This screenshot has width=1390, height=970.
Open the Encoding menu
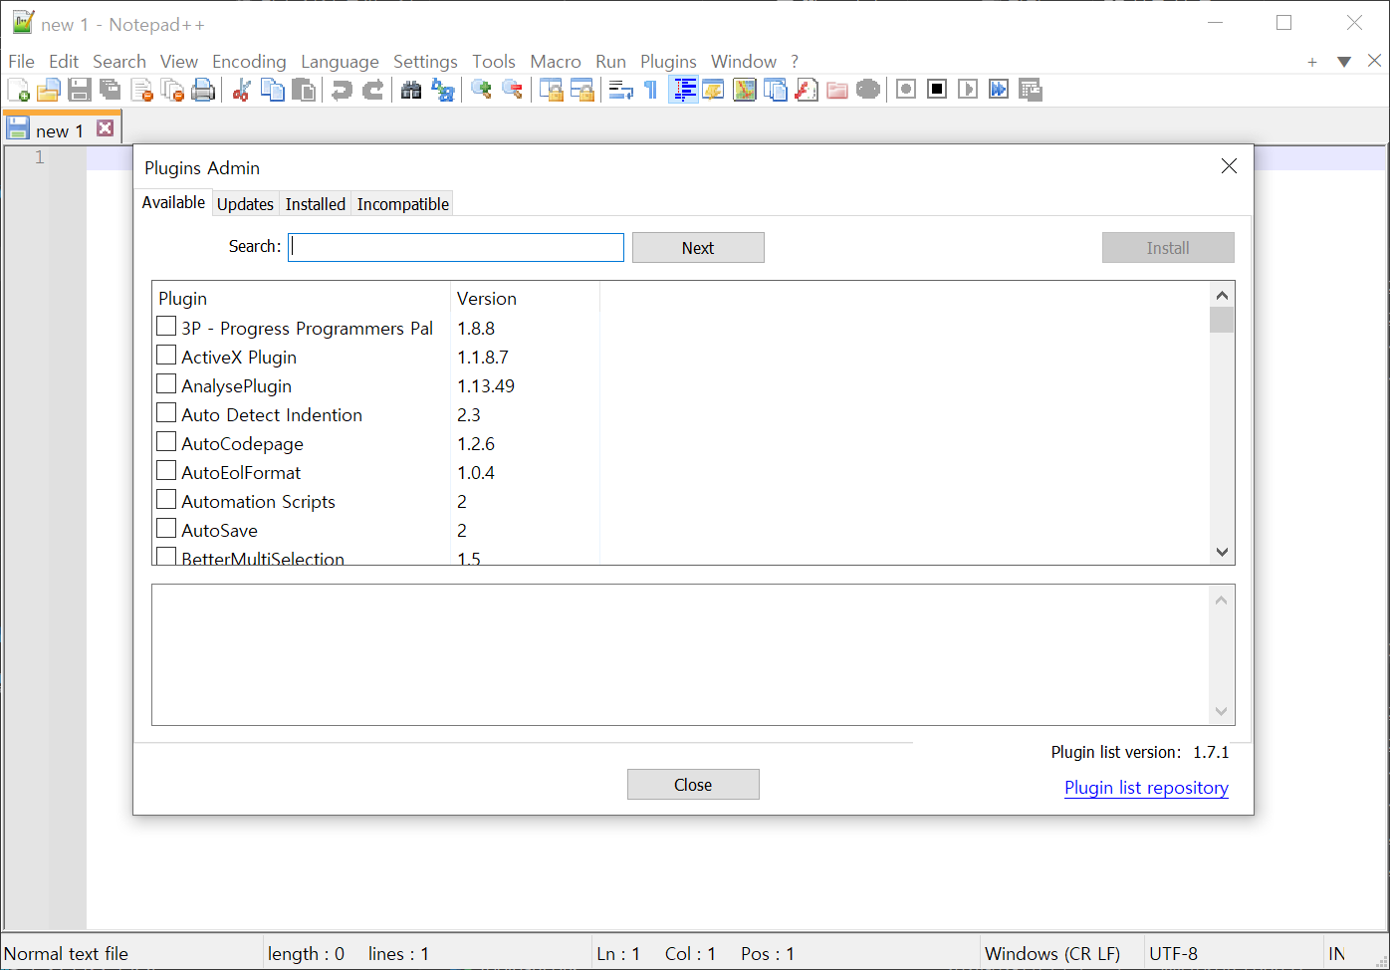tap(249, 62)
